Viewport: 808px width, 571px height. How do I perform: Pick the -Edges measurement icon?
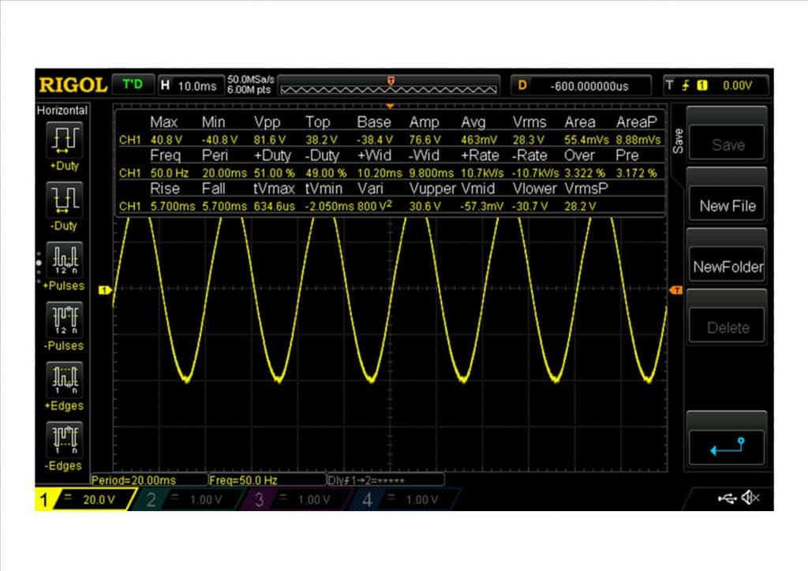tap(62, 439)
